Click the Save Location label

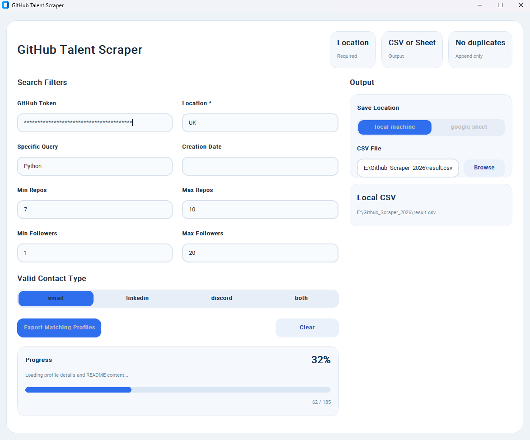click(x=378, y=108)
